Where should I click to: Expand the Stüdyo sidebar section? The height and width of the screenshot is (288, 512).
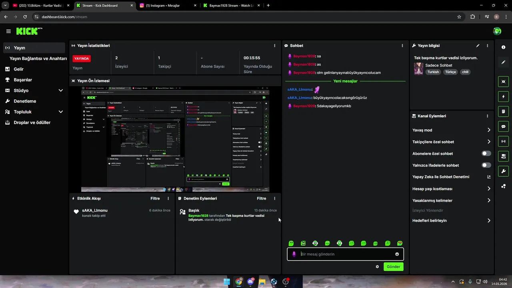pyautogui.click(x=60, y=90)
